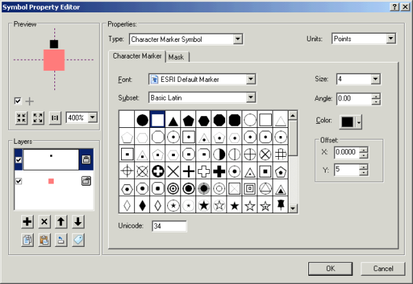The image size is (413, 284).
Task: Open the Subset dropdown
Action: (251, 98)
